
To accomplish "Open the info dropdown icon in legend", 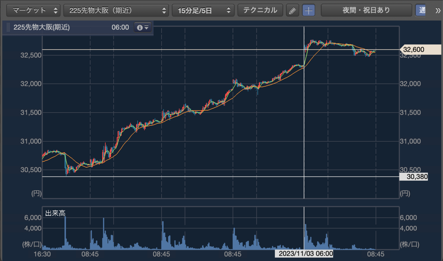I will tap(143, 27).
